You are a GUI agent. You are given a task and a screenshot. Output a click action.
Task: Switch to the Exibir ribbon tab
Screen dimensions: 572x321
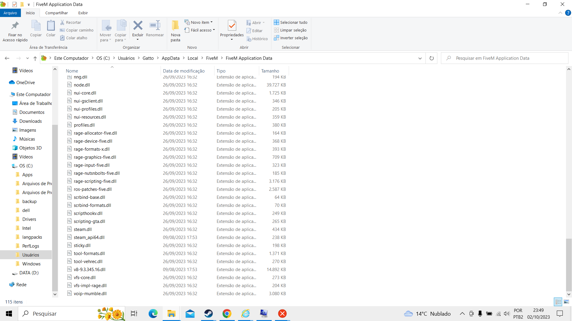point(83,13)
